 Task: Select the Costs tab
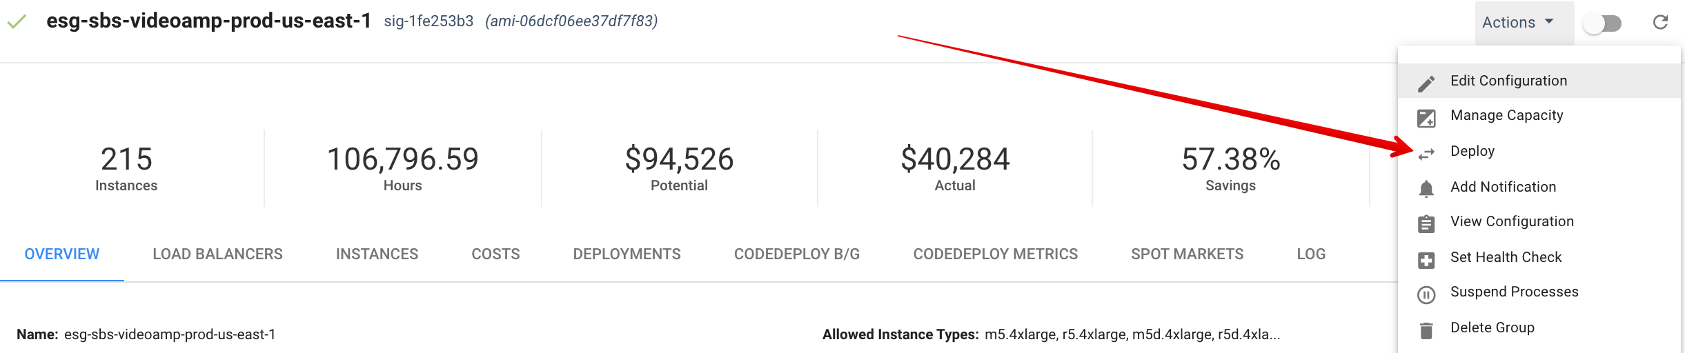pyautogui.click(x=495, y=254)
